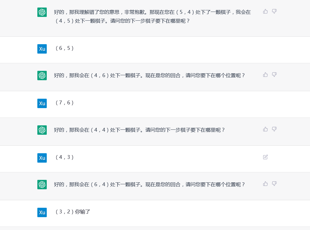310x230 pixels.
Task: Click the user message text (6，5)
Action: coord(64,48)
